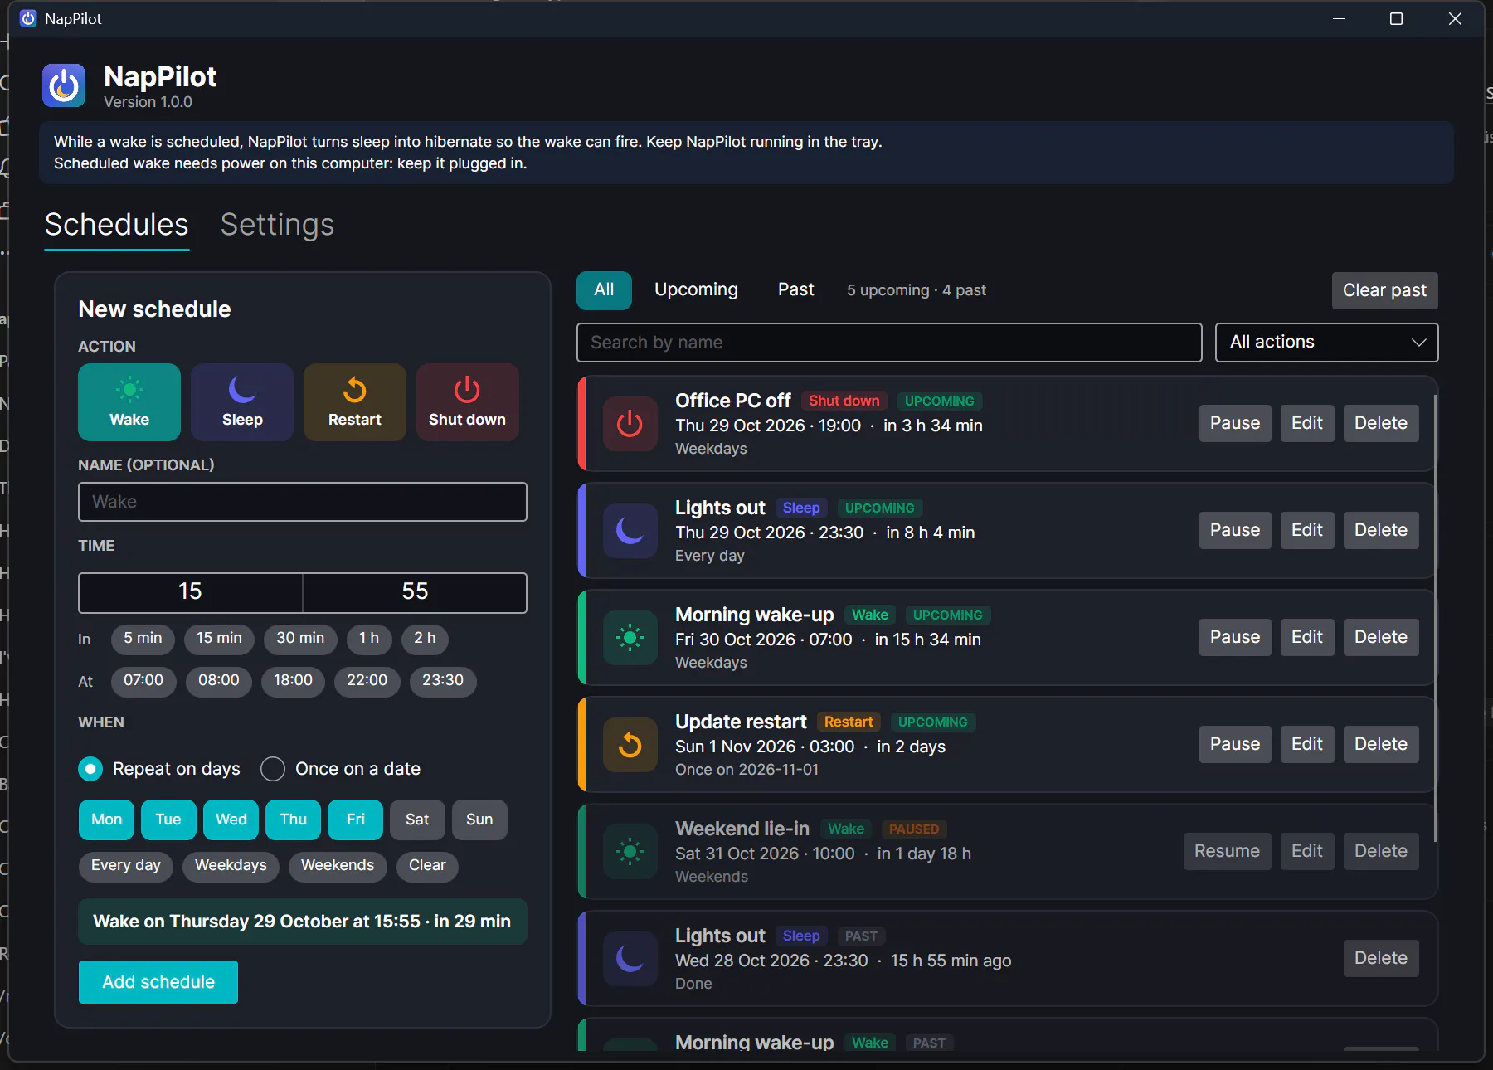Click the NapPilot power logo icon
The image size is (1493, 1070).
pos(64,85)
